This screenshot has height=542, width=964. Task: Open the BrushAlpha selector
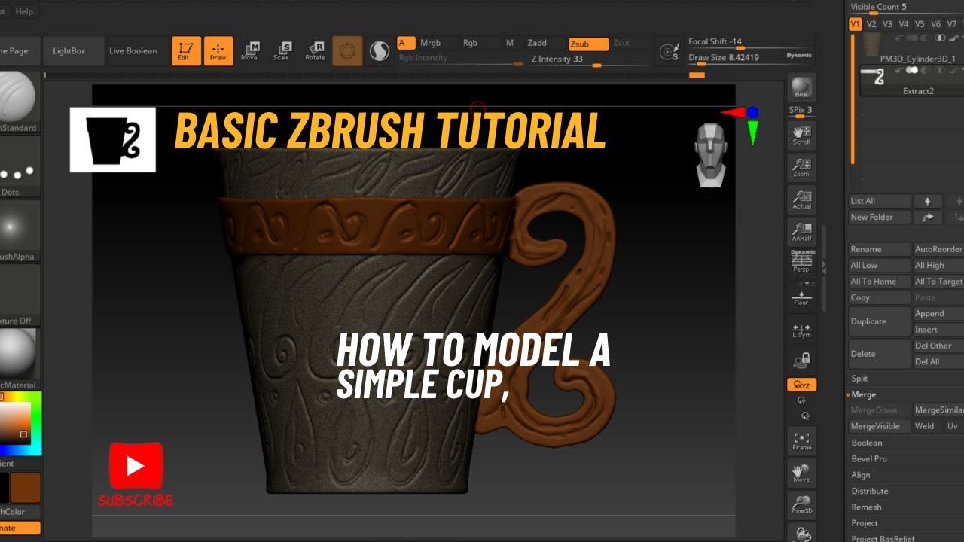17,231
